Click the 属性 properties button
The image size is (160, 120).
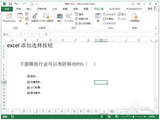pos(79,14)
